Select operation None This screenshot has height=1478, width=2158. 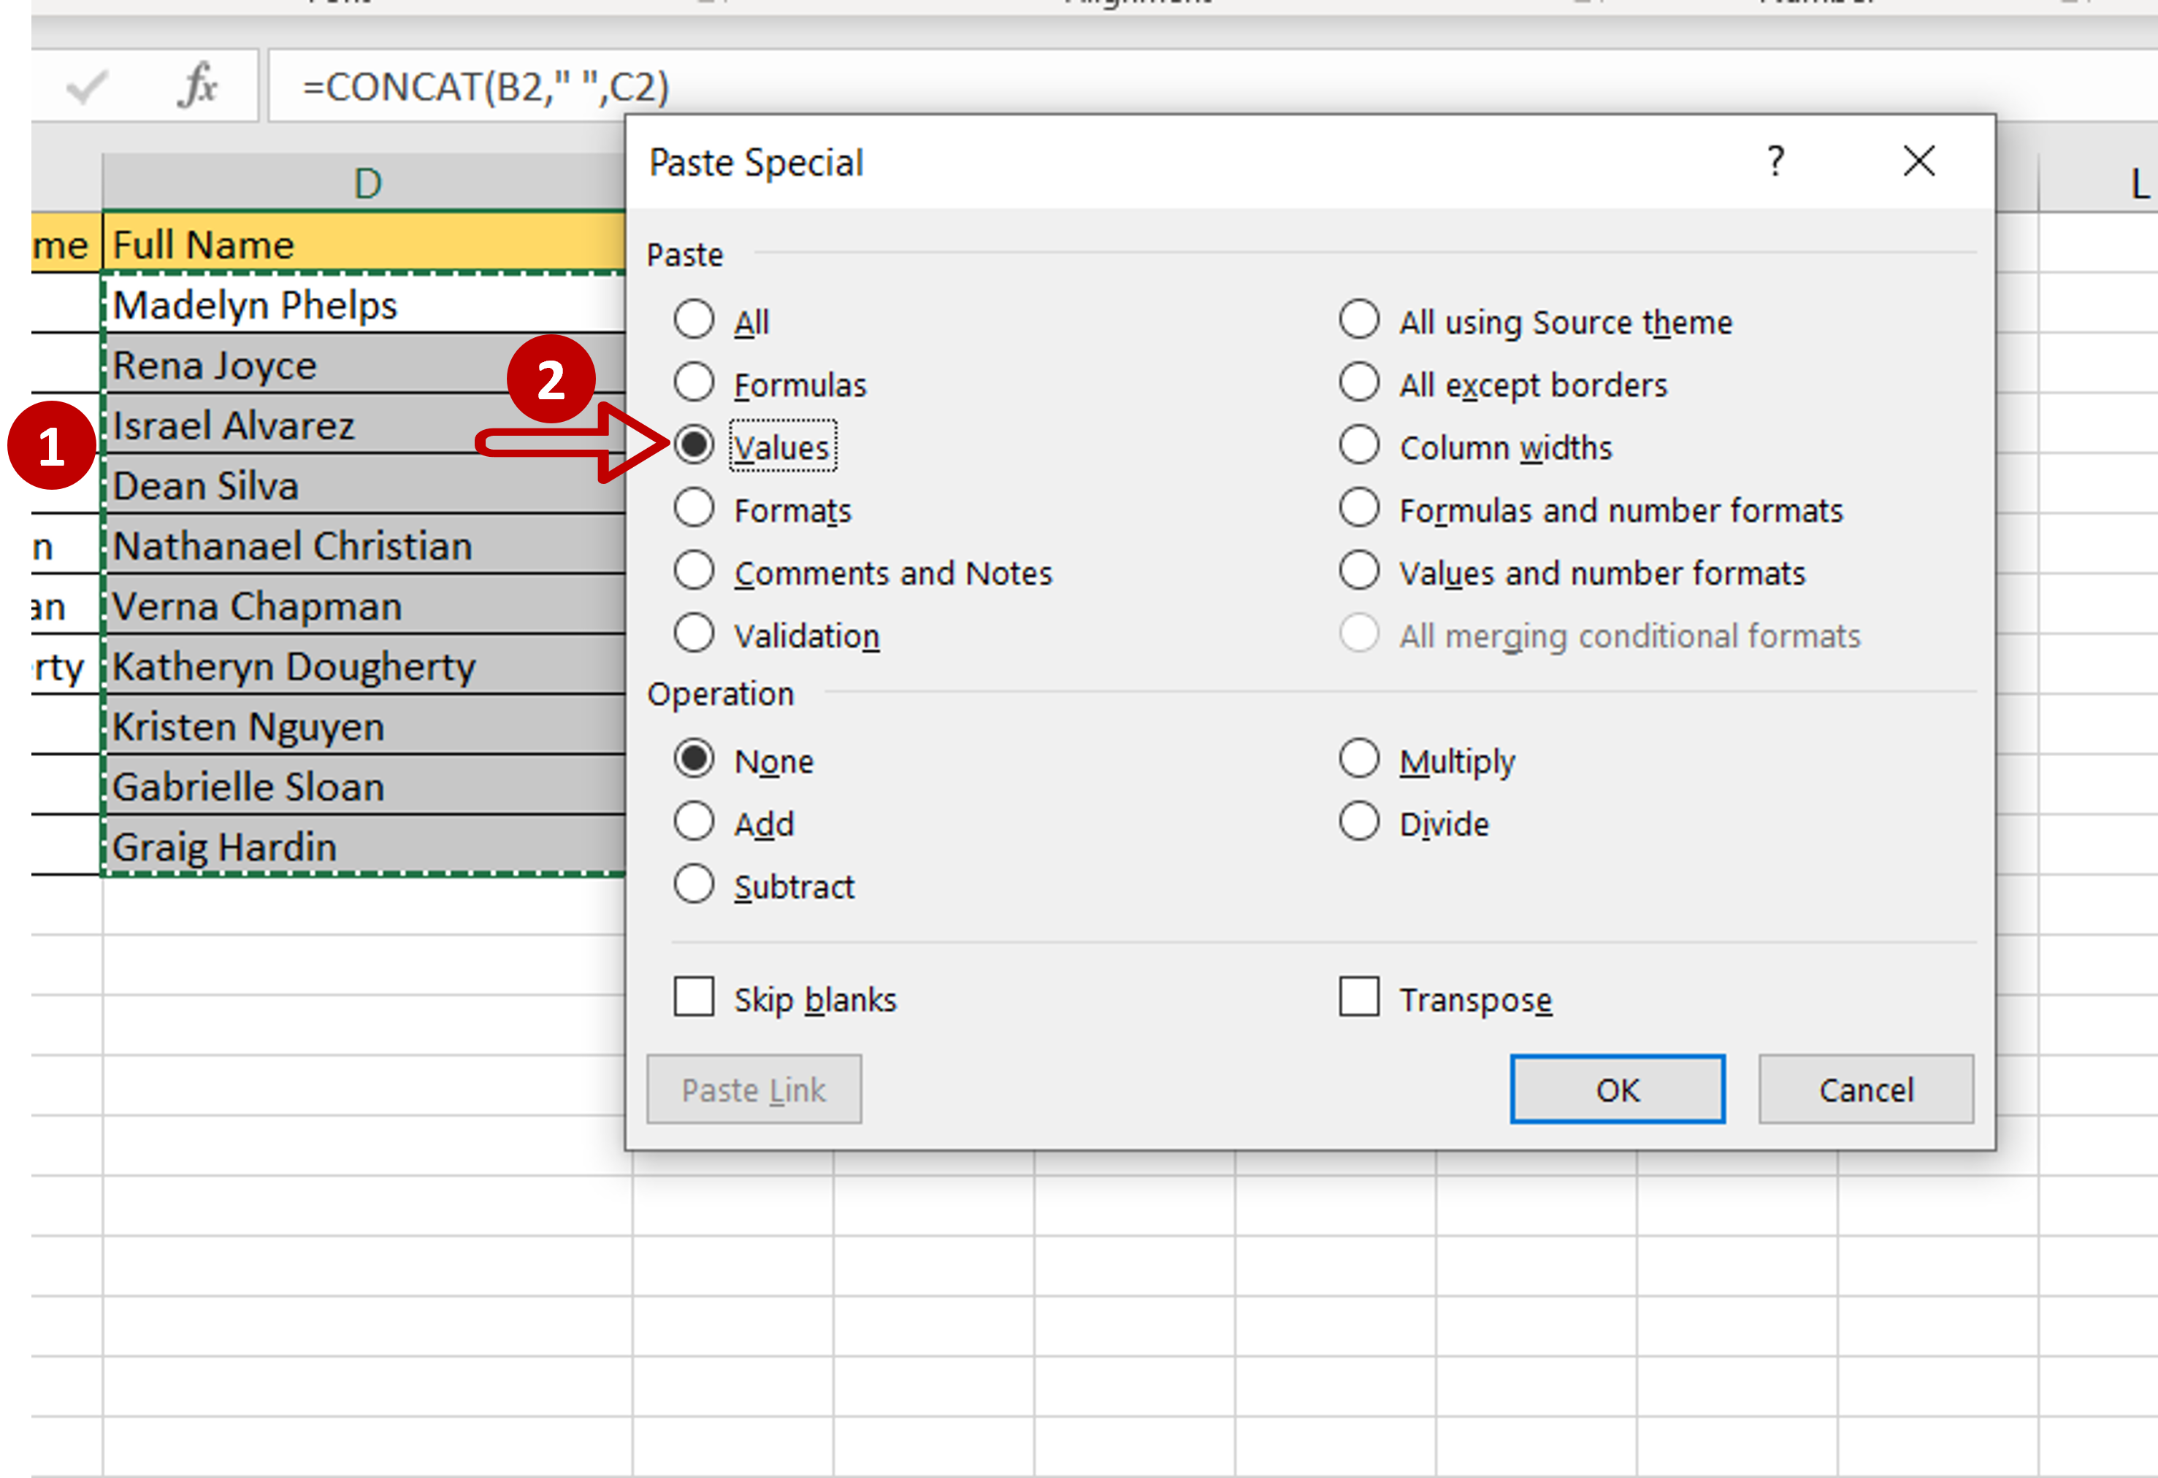694,760
